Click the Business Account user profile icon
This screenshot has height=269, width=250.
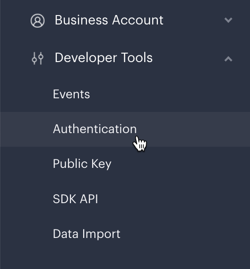38,21
